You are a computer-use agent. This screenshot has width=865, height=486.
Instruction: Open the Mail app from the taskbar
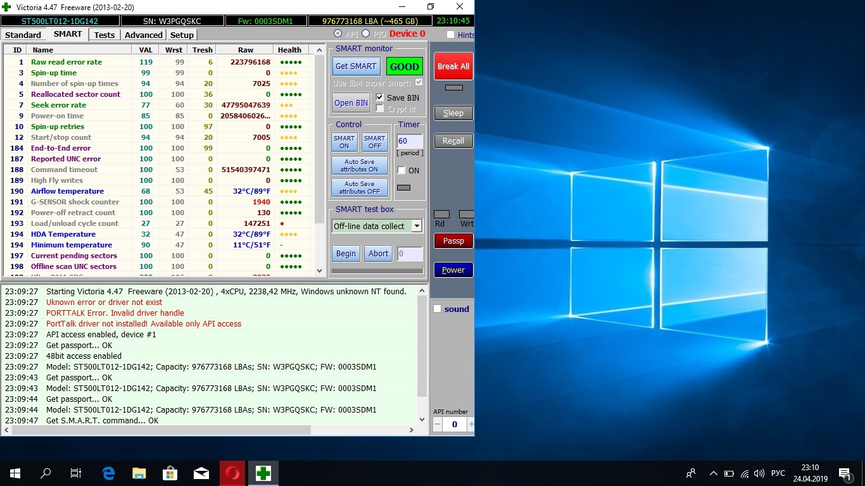[x=201, y=473]
